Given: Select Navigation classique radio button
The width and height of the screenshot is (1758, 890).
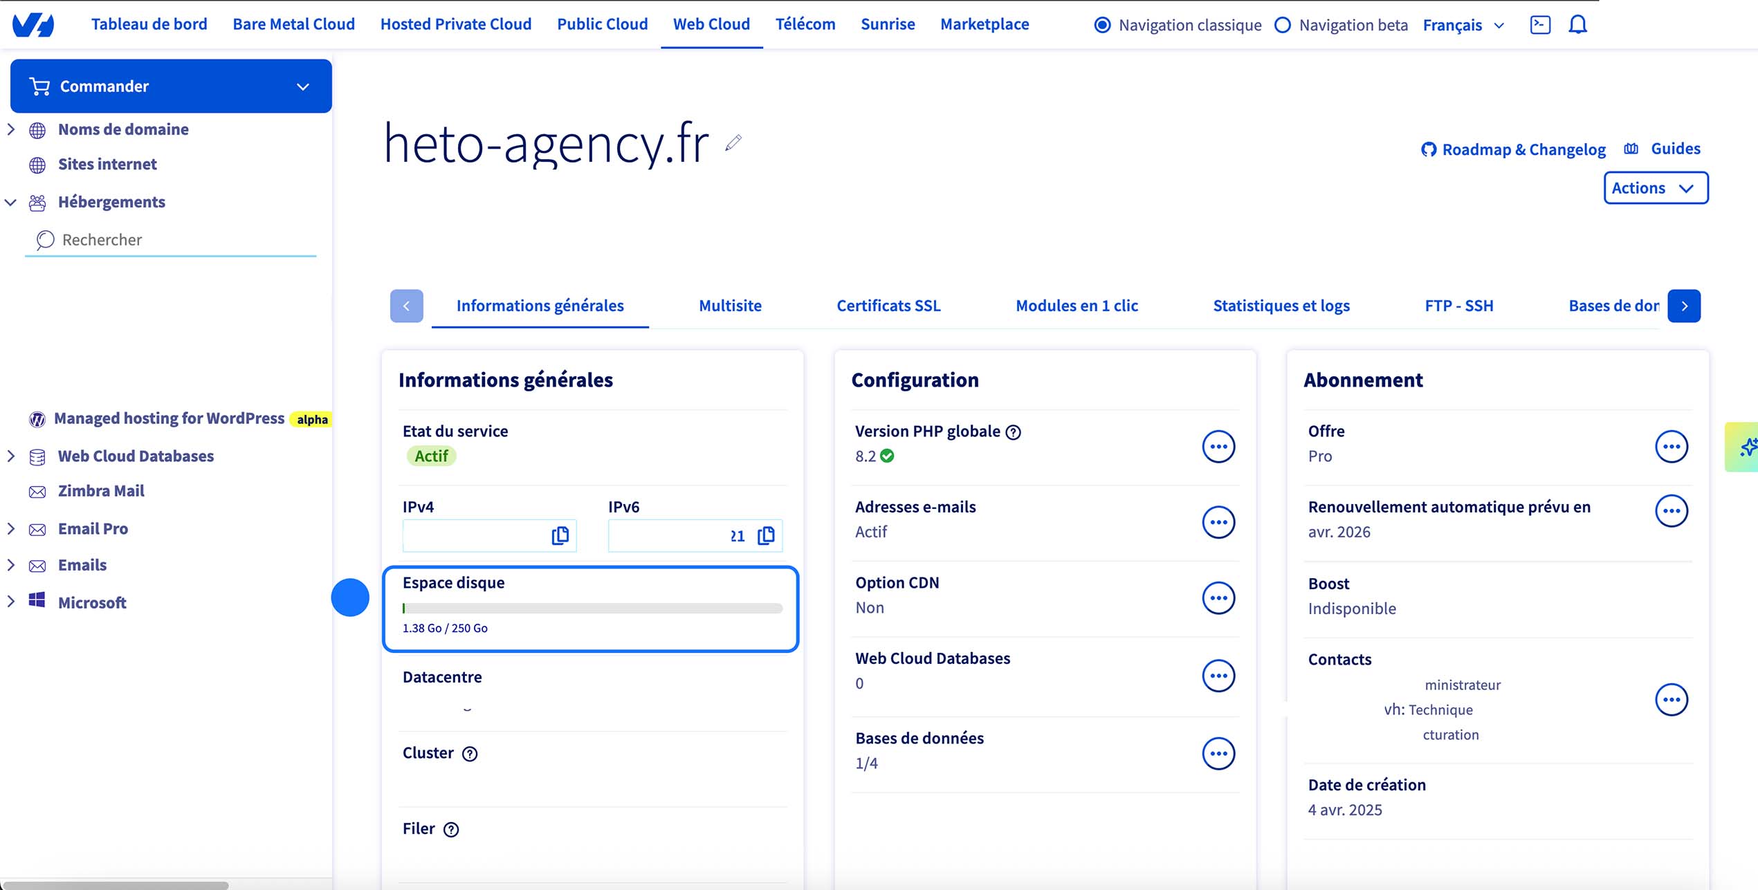Looking at the screenshot, I should [1102, 26].
